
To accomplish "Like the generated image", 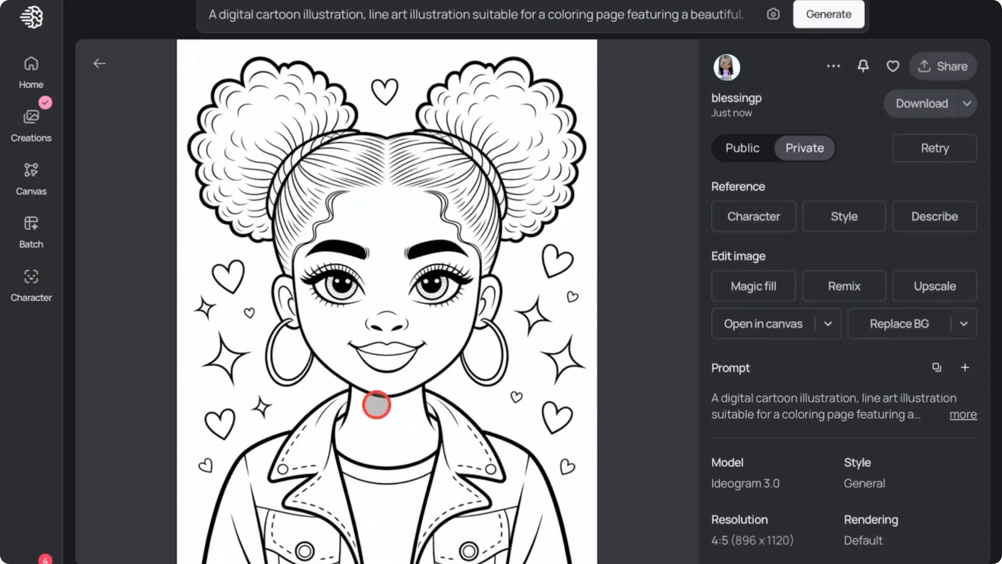I will pos(893,66).
